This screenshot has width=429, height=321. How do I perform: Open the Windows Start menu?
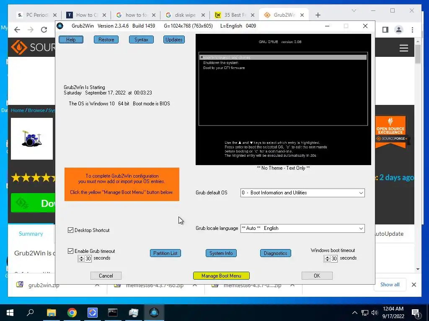click(x=10, y=313)
